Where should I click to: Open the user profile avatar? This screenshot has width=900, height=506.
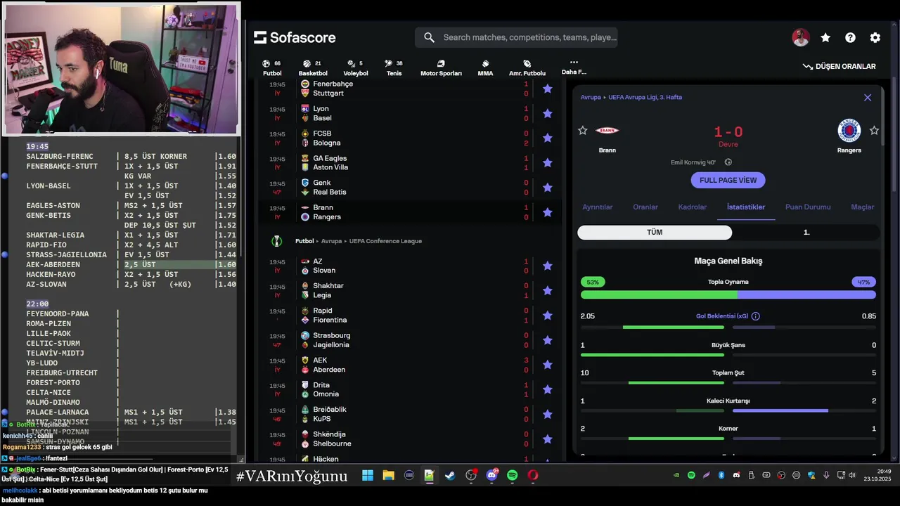point(800,38)
